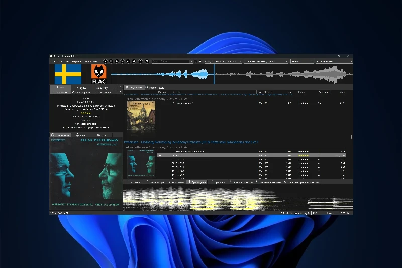Click the yellow star rating of playing track
Viewport: 402px width, 268px height.
pos(303,156)
